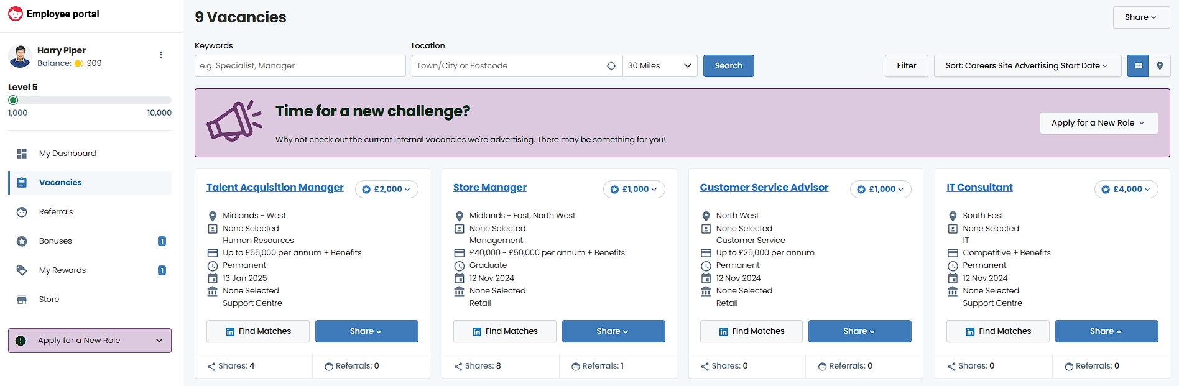Click referrals icon beside Referrals: 1

click(576, 367)
